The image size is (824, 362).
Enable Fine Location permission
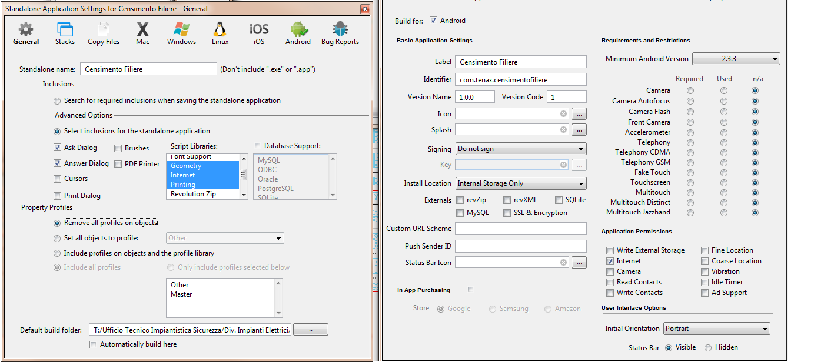[x=705, y=250]
